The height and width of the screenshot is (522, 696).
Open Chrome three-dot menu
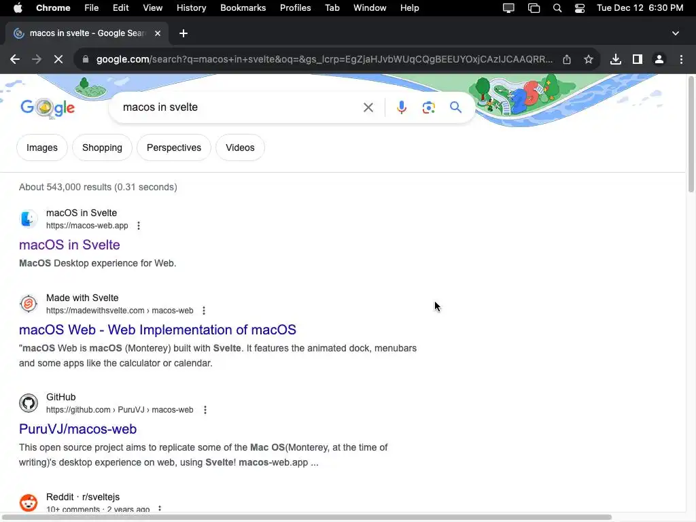(x=681, y=59)
